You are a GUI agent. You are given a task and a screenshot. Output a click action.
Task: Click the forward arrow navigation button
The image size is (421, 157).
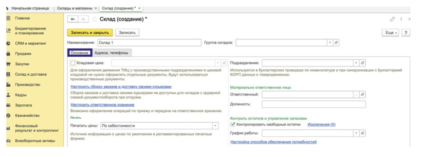click(x=83, y=19)
